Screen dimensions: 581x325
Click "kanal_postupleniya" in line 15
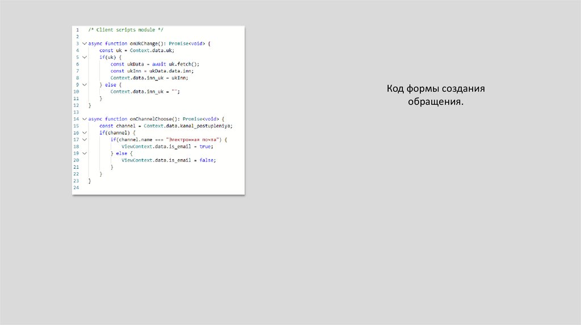coord(205,126)
